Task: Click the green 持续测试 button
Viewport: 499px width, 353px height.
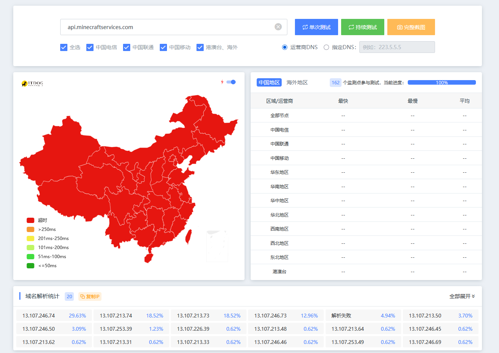Action: click(x=362, y=27)
